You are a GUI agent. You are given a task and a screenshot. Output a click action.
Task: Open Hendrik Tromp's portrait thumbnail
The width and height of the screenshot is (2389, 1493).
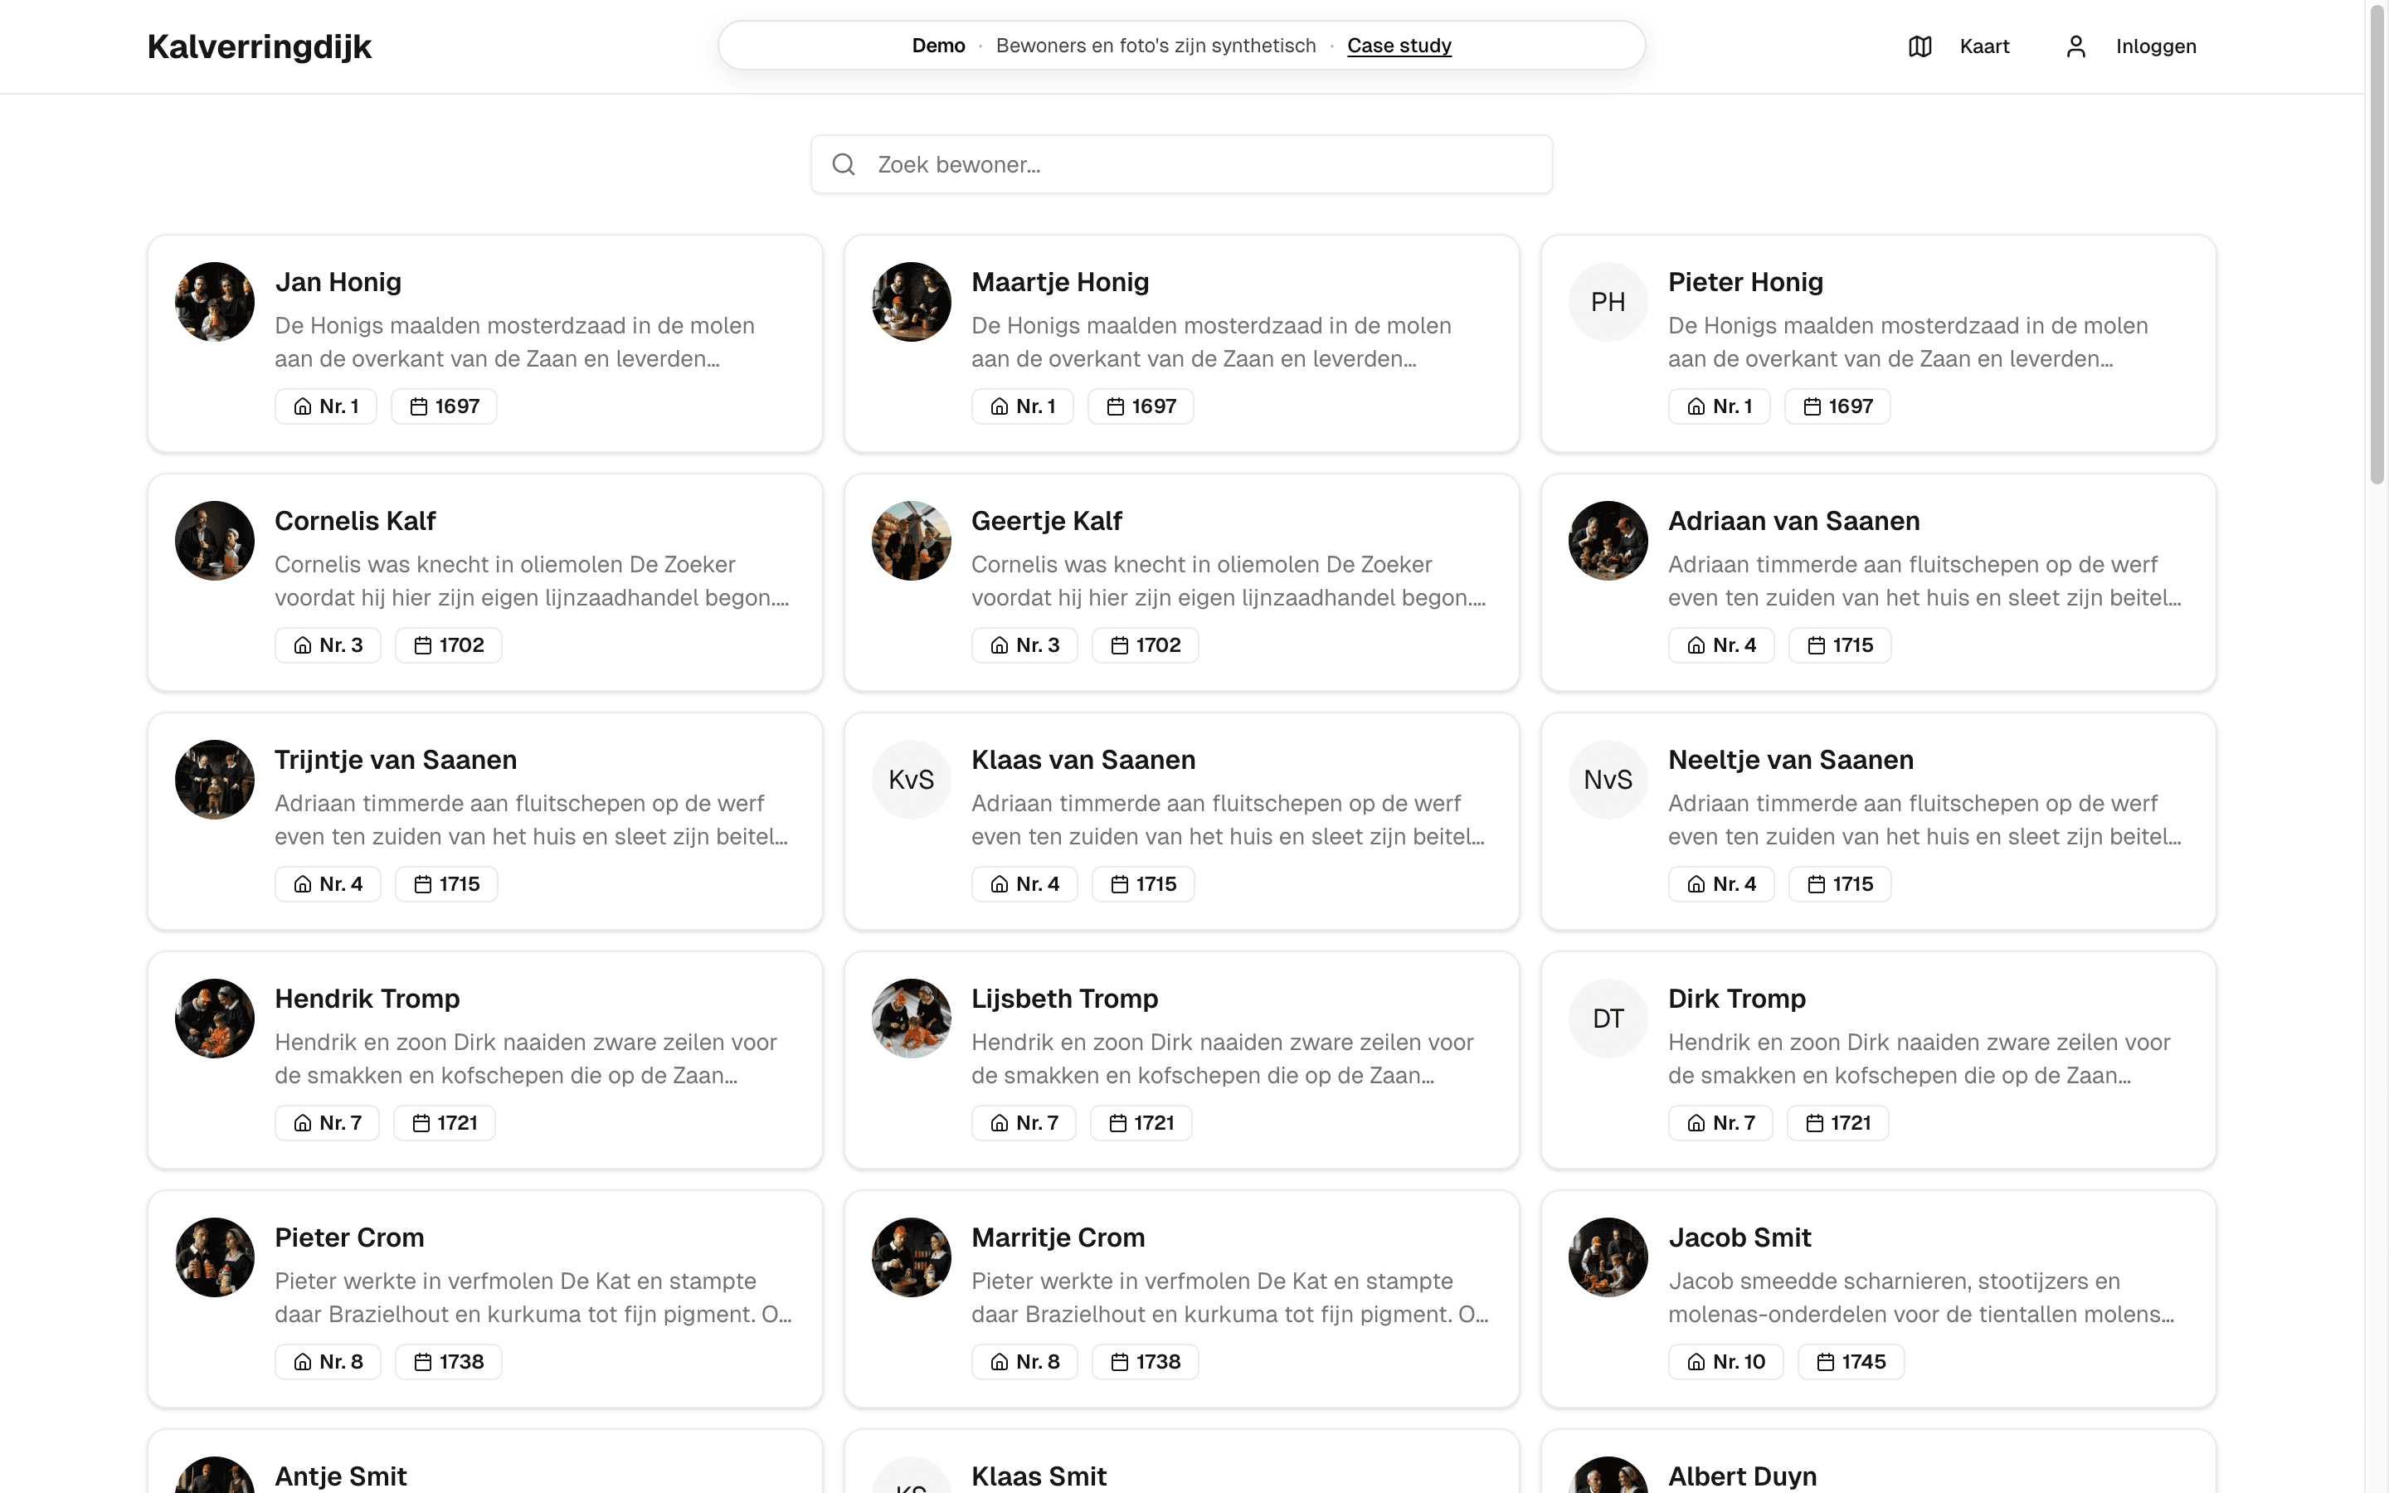(x=214, y=1019)
